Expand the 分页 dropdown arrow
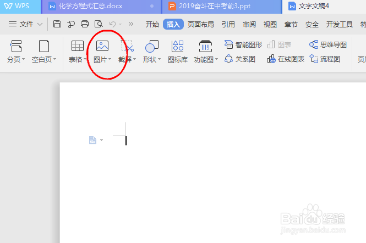This screenshot has height=243, width=366. point(23,59)
